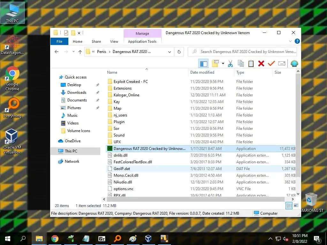Click the envelope Rename icon

(x=282, y=63)
